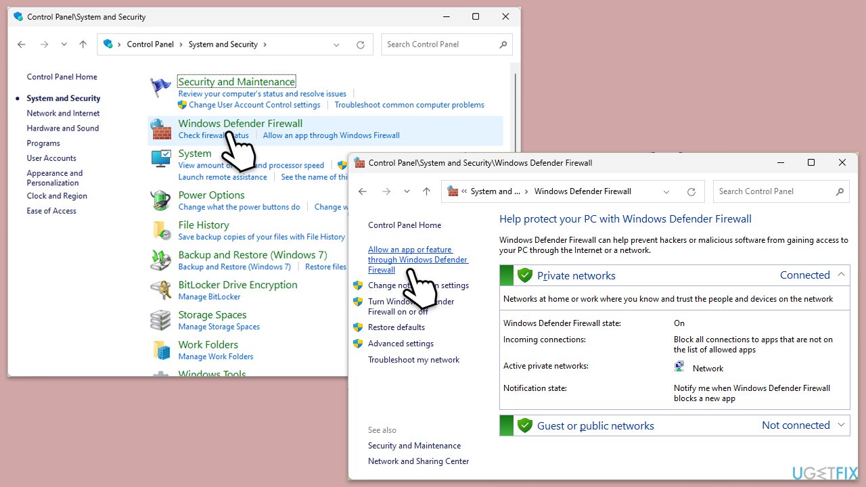Click the Restore defaults link
Viewport: 866px width, 487px height.
[396, 327]
